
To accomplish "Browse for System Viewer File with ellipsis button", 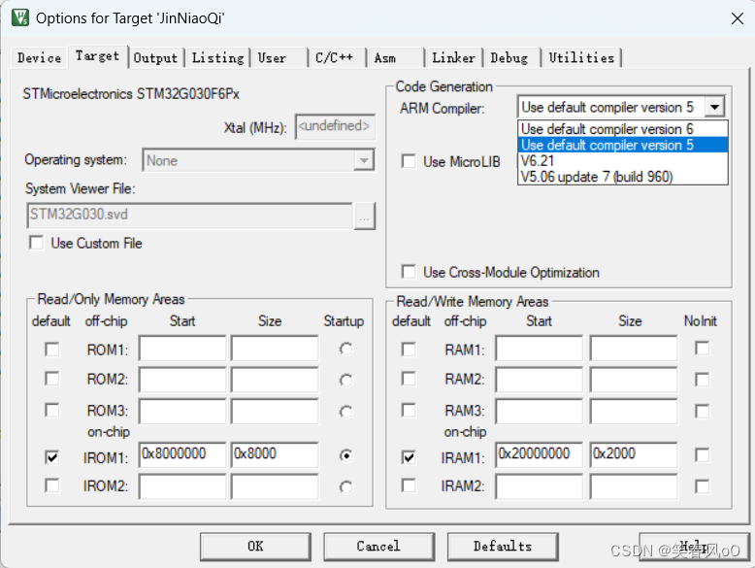I will click(364, 217).
